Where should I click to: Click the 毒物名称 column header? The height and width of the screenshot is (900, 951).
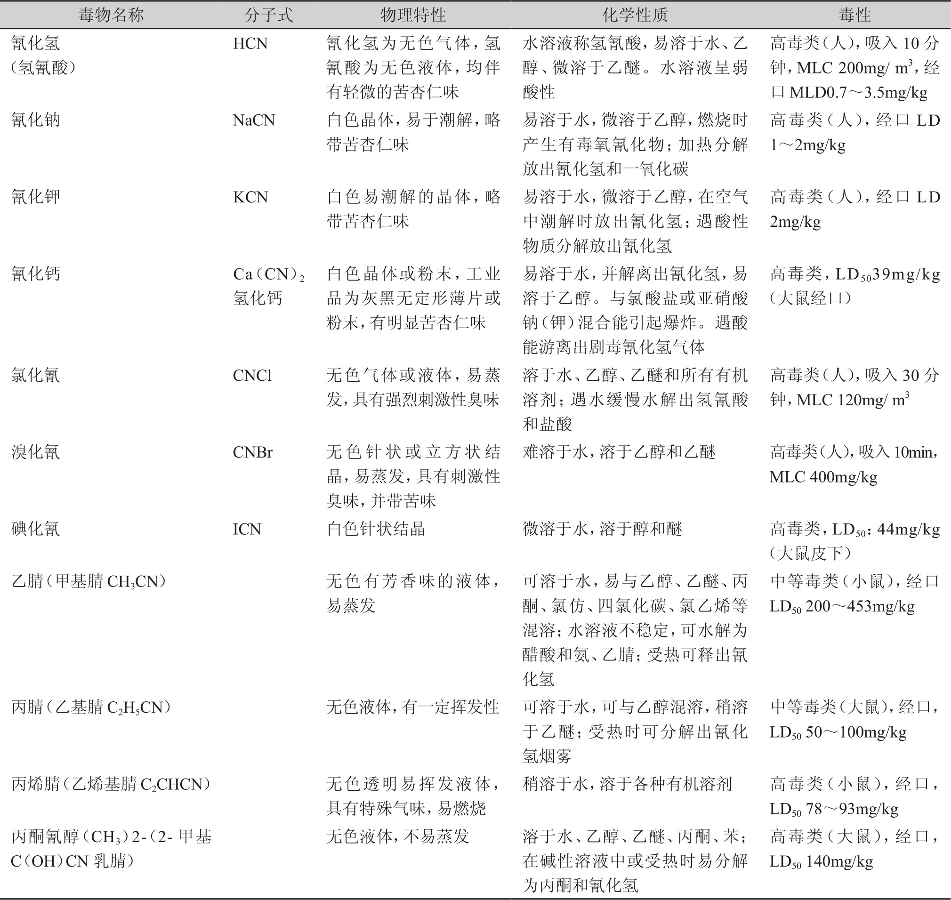tap(111, 16)
